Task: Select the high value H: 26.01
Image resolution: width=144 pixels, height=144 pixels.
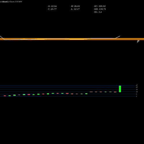Action: (x=75, y=6)
